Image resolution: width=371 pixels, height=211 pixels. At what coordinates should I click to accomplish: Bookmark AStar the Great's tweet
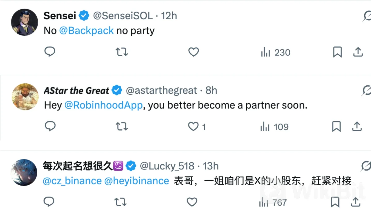[x=336, y=127]
